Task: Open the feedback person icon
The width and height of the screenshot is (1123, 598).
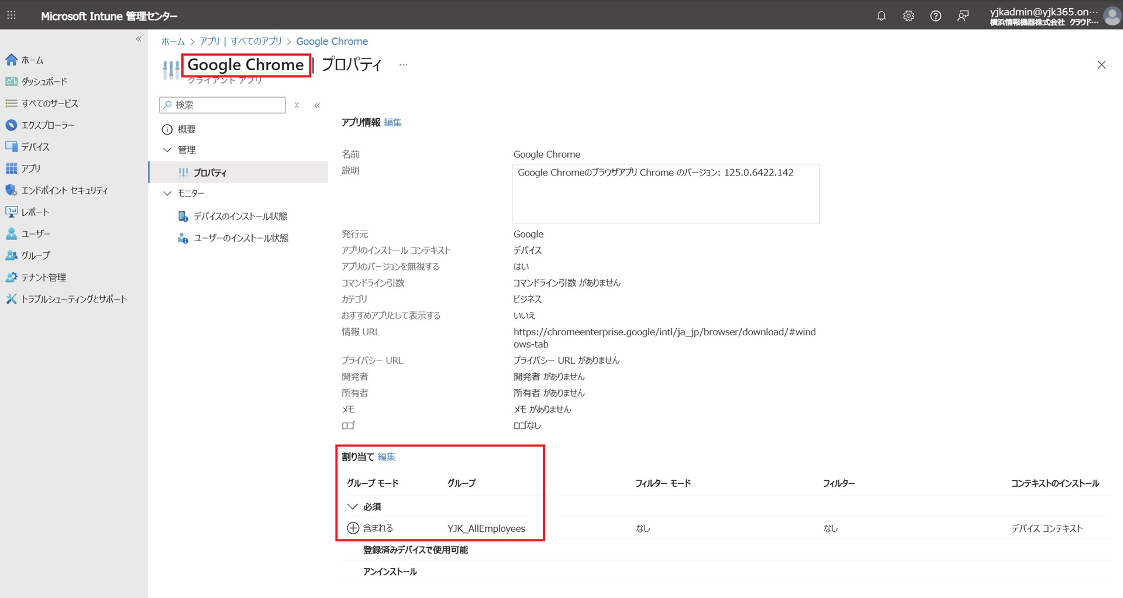Action: click(x=963, y=16)
